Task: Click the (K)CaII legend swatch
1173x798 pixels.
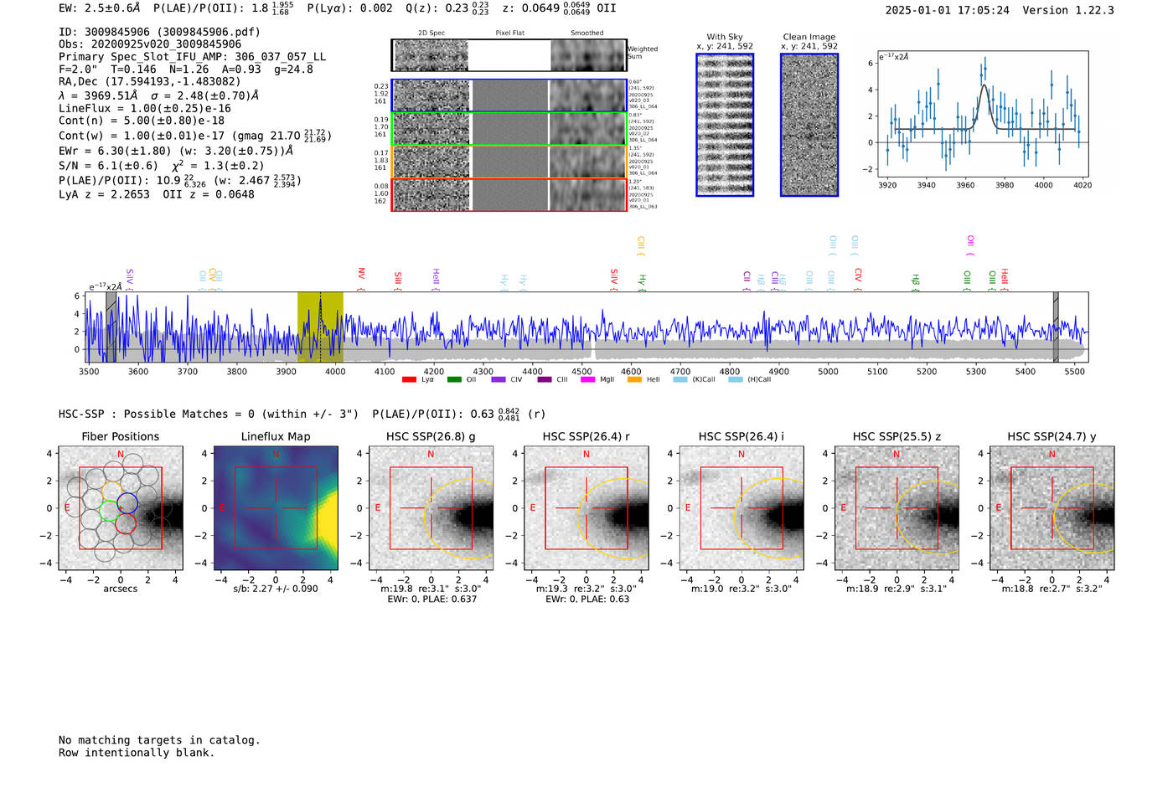Action: coord(680,380)
